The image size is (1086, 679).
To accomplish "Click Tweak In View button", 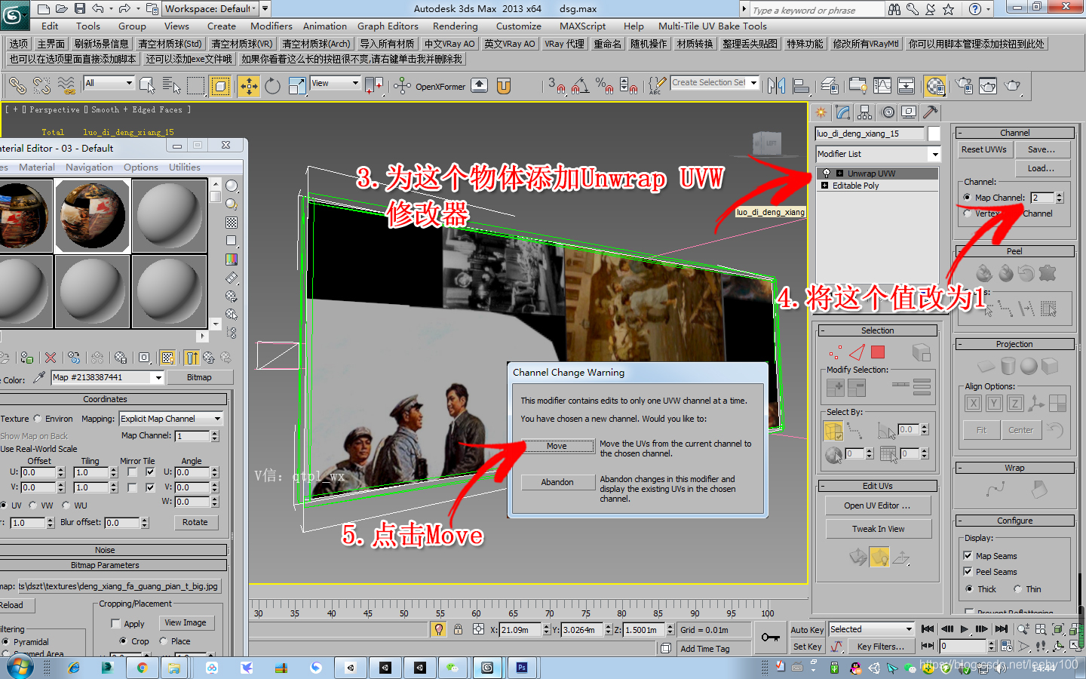I will click(x=878, y=529).
